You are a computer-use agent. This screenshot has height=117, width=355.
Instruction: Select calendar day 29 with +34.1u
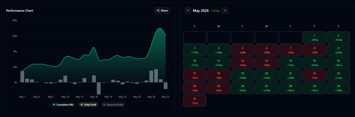click(314, 88)
